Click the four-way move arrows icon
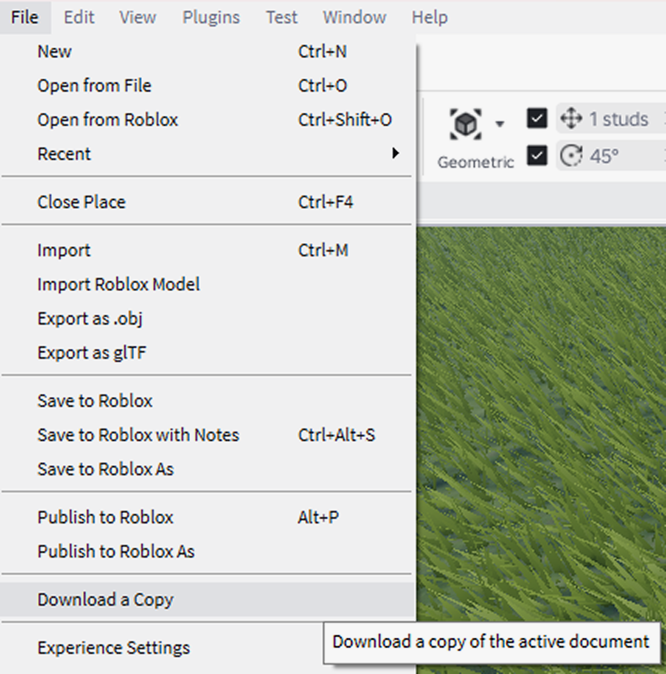Viewport: 666px width, 674px height. tap(571, 118)
